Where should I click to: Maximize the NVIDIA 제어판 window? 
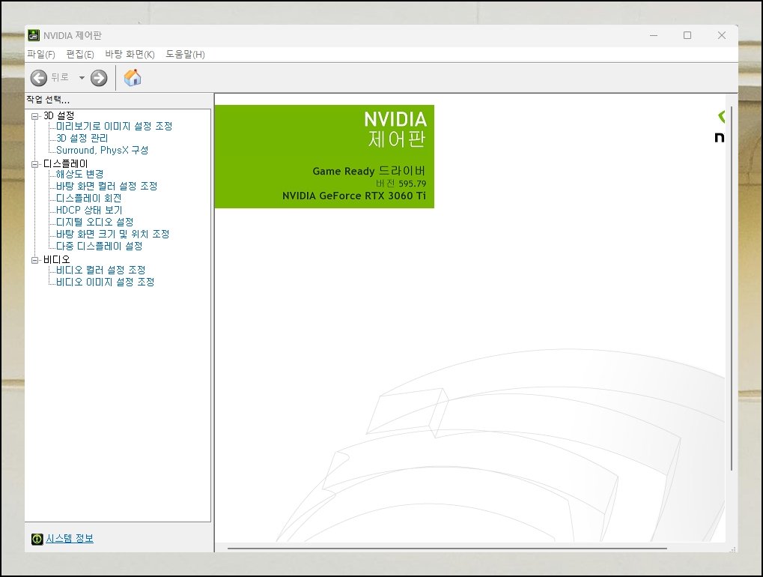point(687,35)
